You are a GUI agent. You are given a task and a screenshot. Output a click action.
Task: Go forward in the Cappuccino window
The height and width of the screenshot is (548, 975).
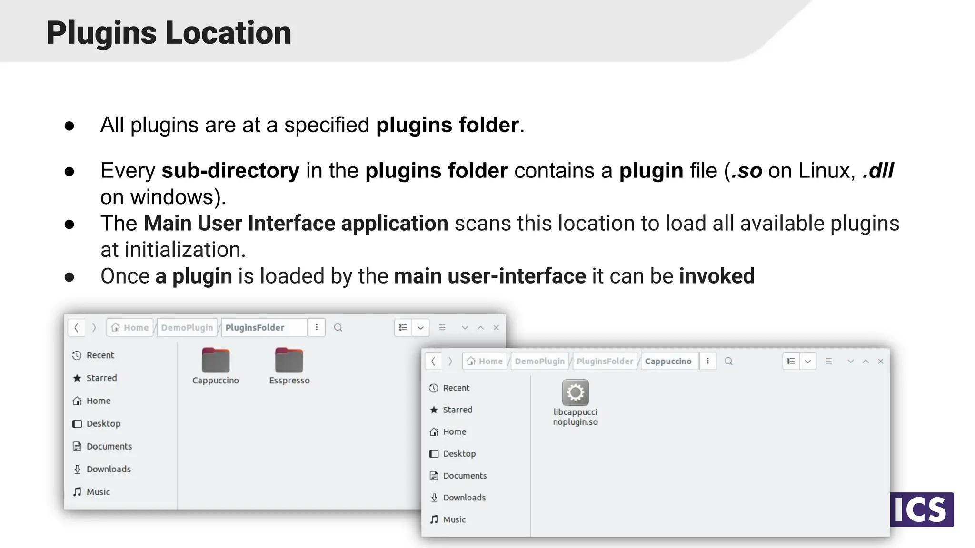[450, 361]
